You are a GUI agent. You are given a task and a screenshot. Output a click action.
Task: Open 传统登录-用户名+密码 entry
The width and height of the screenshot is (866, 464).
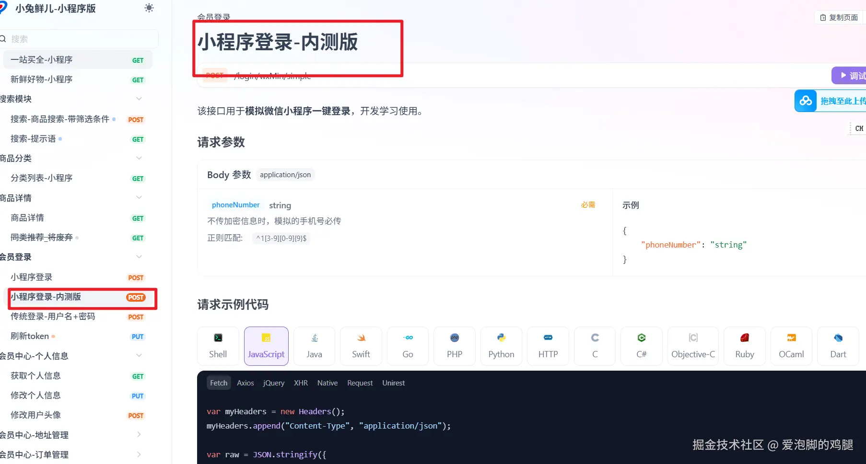tap(78, 317)
